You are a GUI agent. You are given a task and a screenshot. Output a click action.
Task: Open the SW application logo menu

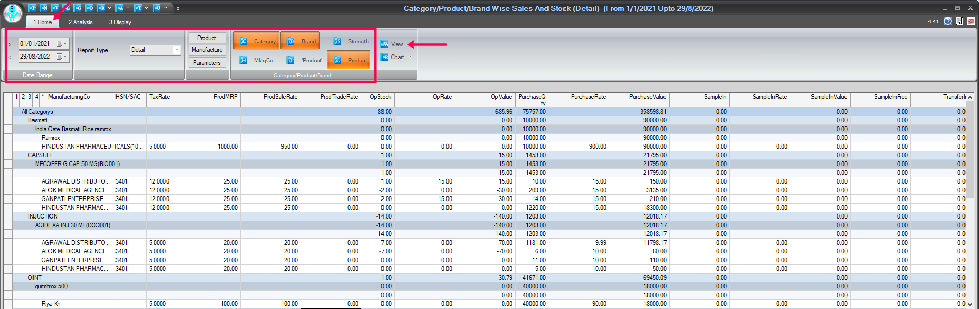coord(12,13)
